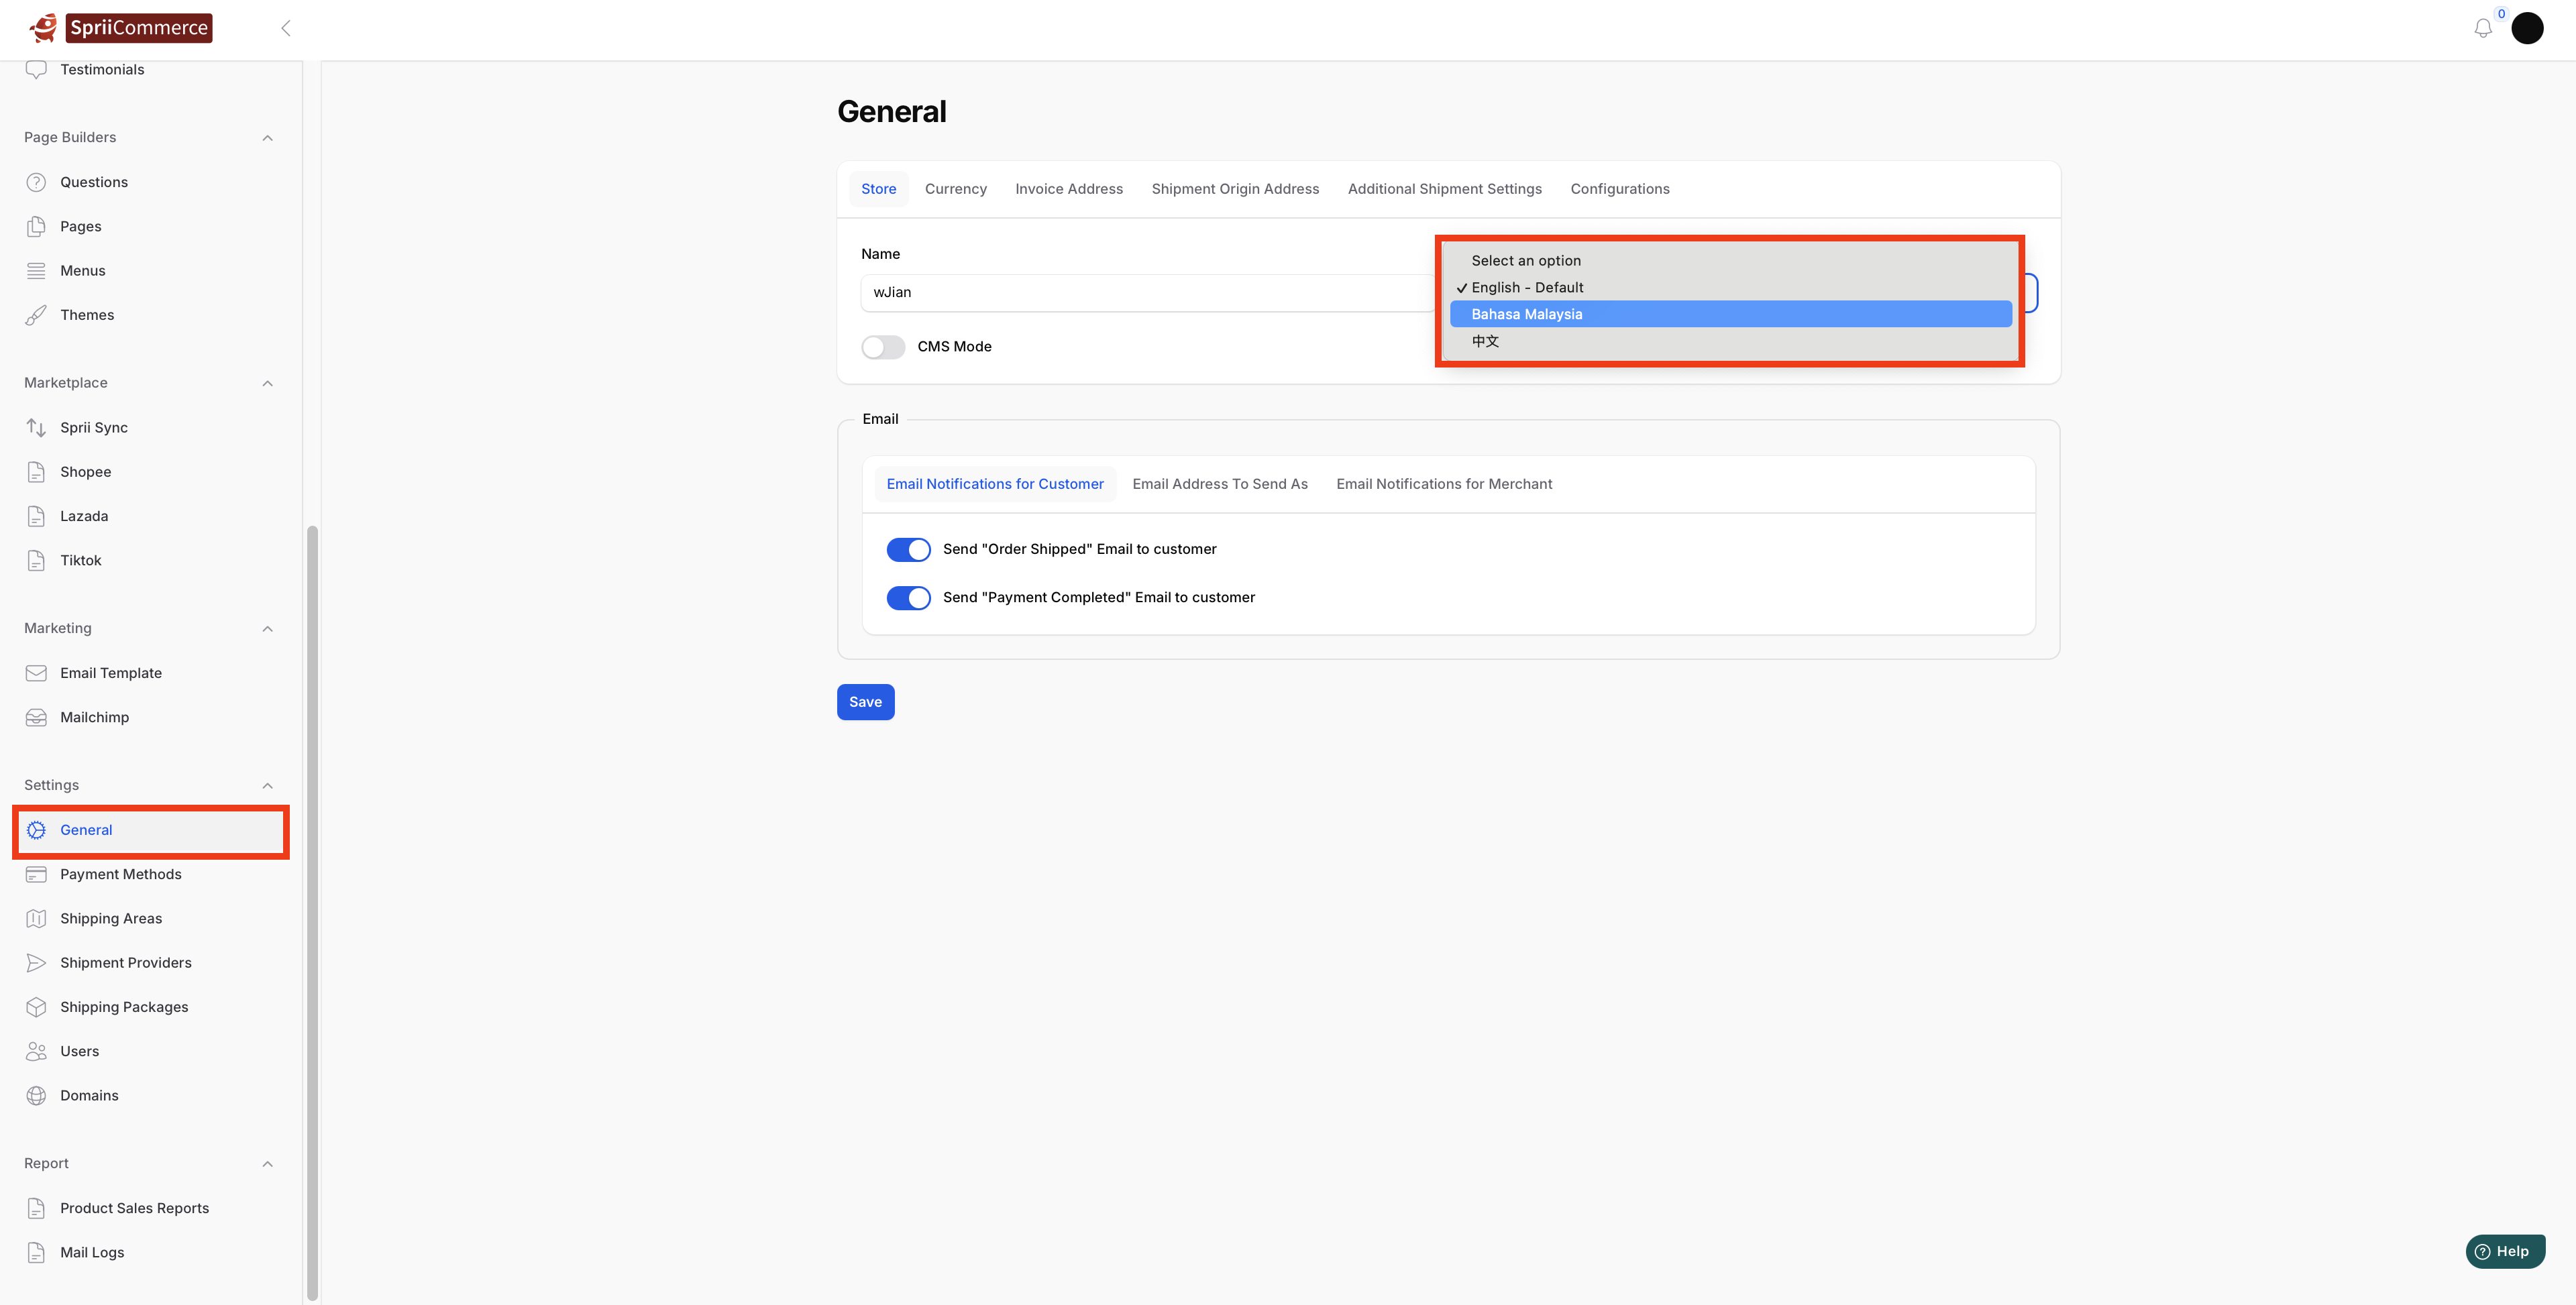
Task: Click the Sprii Sync arrows icon
Action: coord(36,428)
